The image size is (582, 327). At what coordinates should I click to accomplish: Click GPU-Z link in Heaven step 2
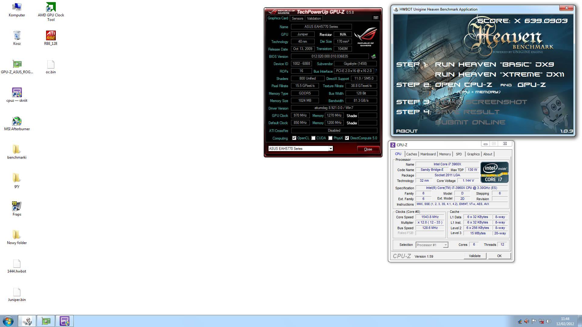pos(532,85)
